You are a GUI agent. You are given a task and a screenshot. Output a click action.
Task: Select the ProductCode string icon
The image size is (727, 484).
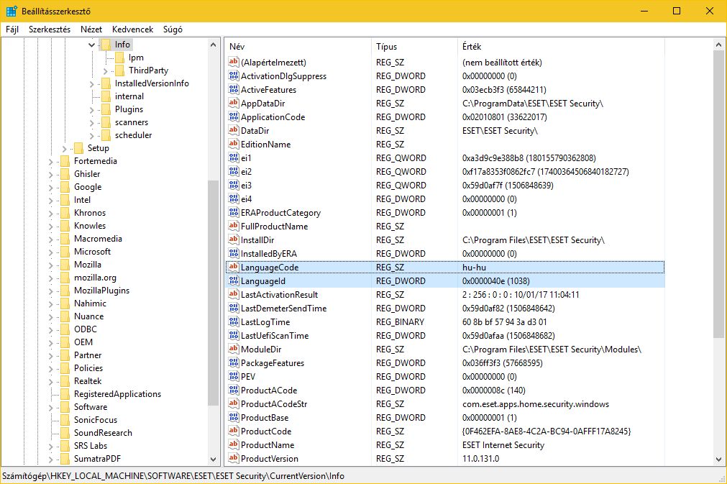pyautogui.click(x=234, y=432)
